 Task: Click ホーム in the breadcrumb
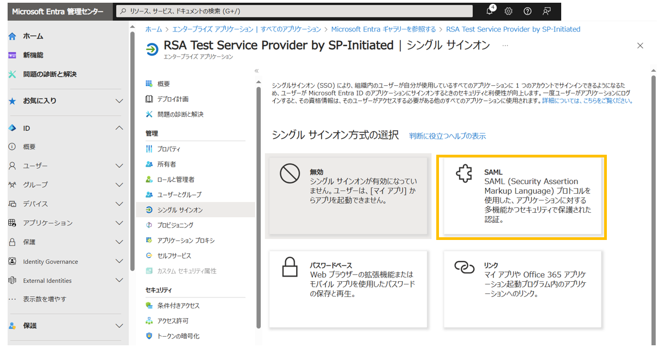point(154,29)
